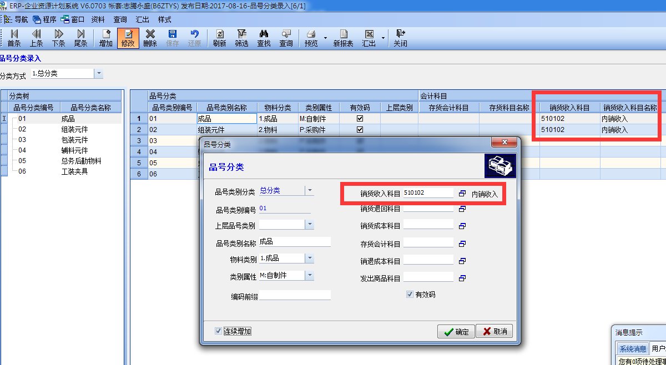
Task: Open the 筛选 filter tool
Action: click(x=242, y=38)
